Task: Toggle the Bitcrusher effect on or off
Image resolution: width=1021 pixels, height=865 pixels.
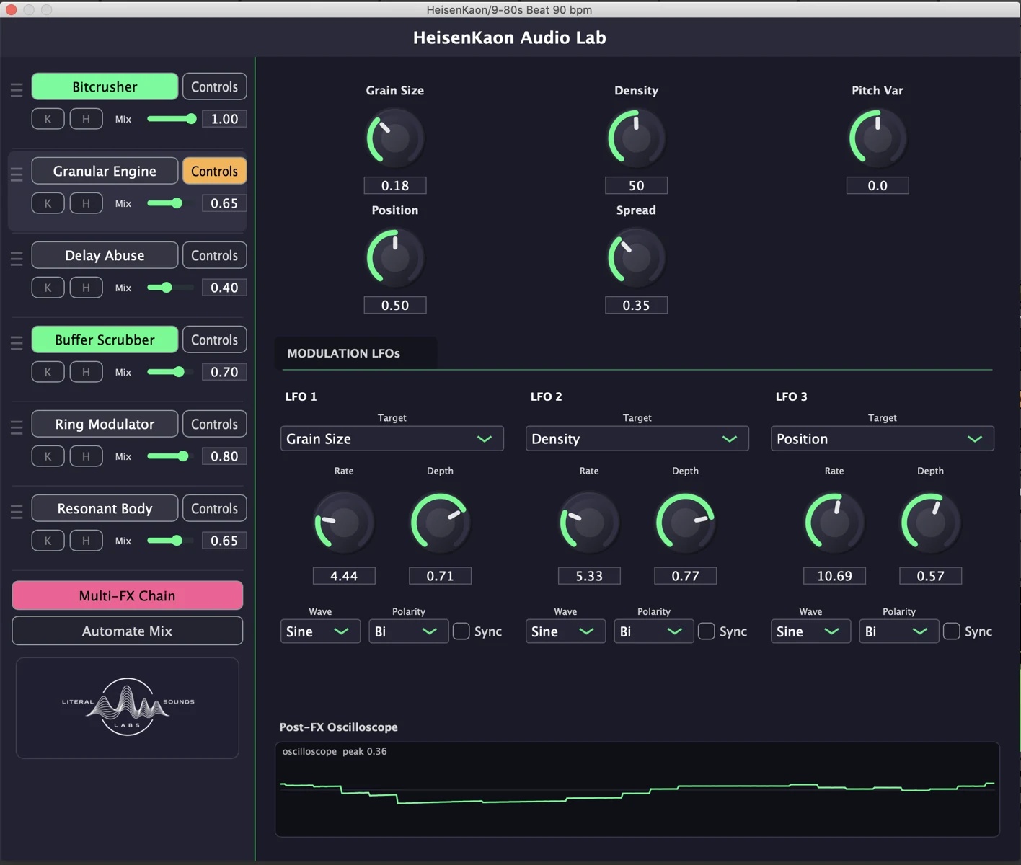Action: point(105,86)
